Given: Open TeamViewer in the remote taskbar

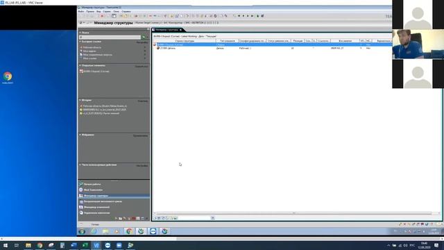Looking at the screenshot, I should pos(153,231).
